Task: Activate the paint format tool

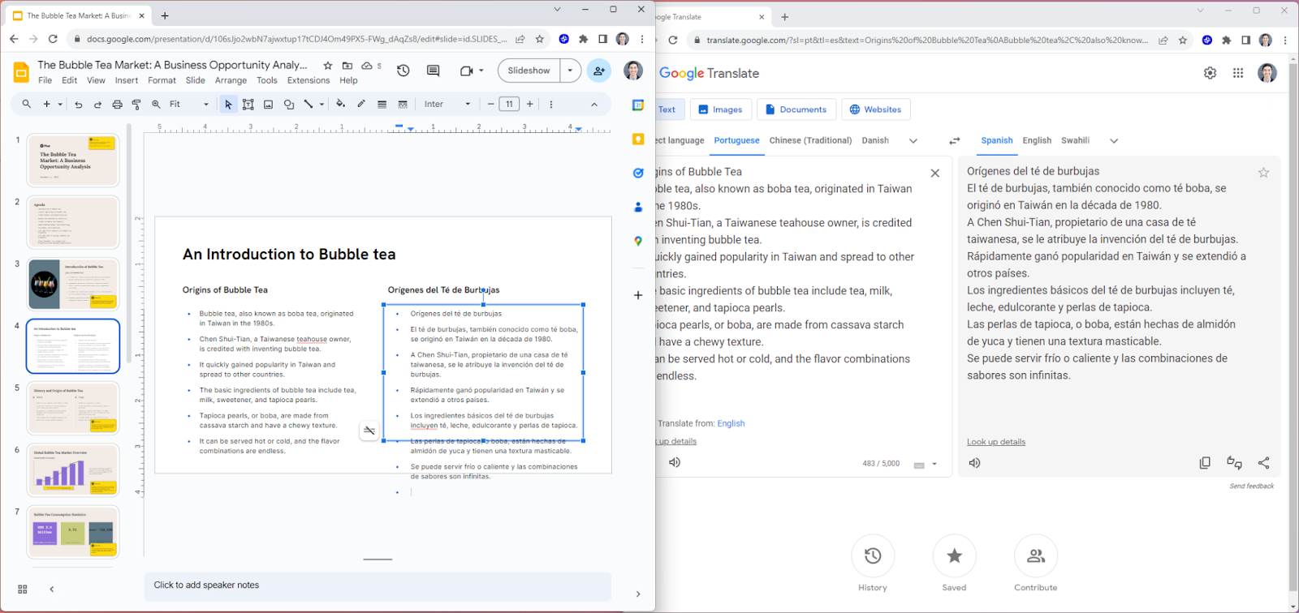Action: (x=136, y=104)
